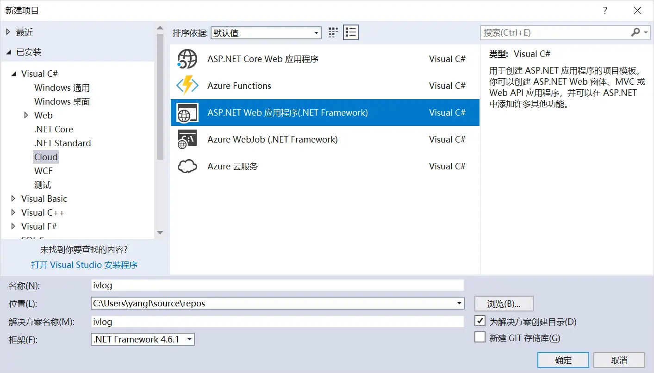654x373 pixels.
Task: Click the 浏览(B)... button
Action: pos(504,304)
